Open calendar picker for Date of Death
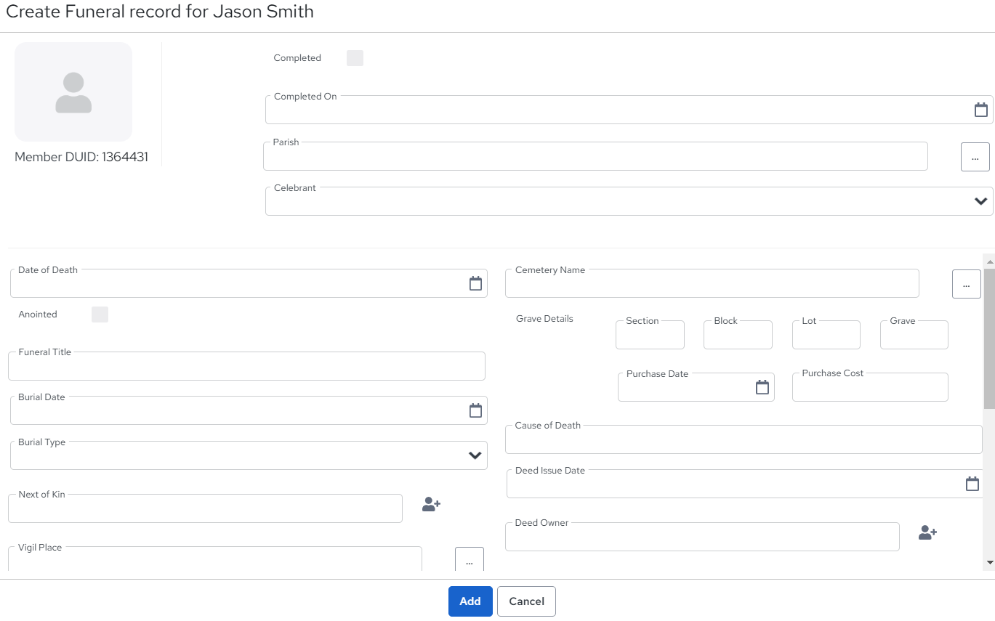Viewport: 995px width, 621px height. click(x=475, y=283)
